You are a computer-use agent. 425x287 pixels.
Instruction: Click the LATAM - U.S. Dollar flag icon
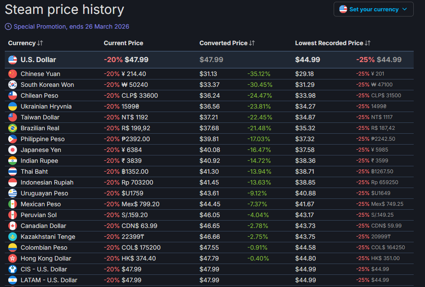pos(13,280)
